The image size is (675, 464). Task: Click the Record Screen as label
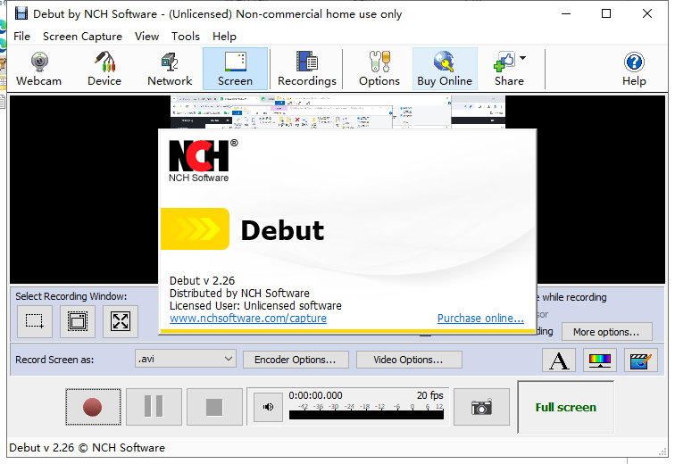[x=54, y=360]
